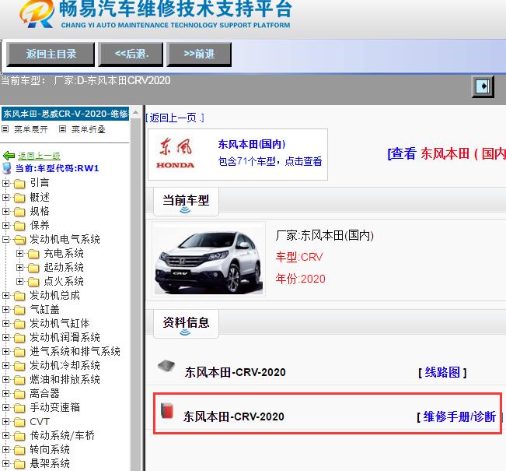Click the 资料信息 section tab
Screen dimensions: 506x471
point(186,324)
